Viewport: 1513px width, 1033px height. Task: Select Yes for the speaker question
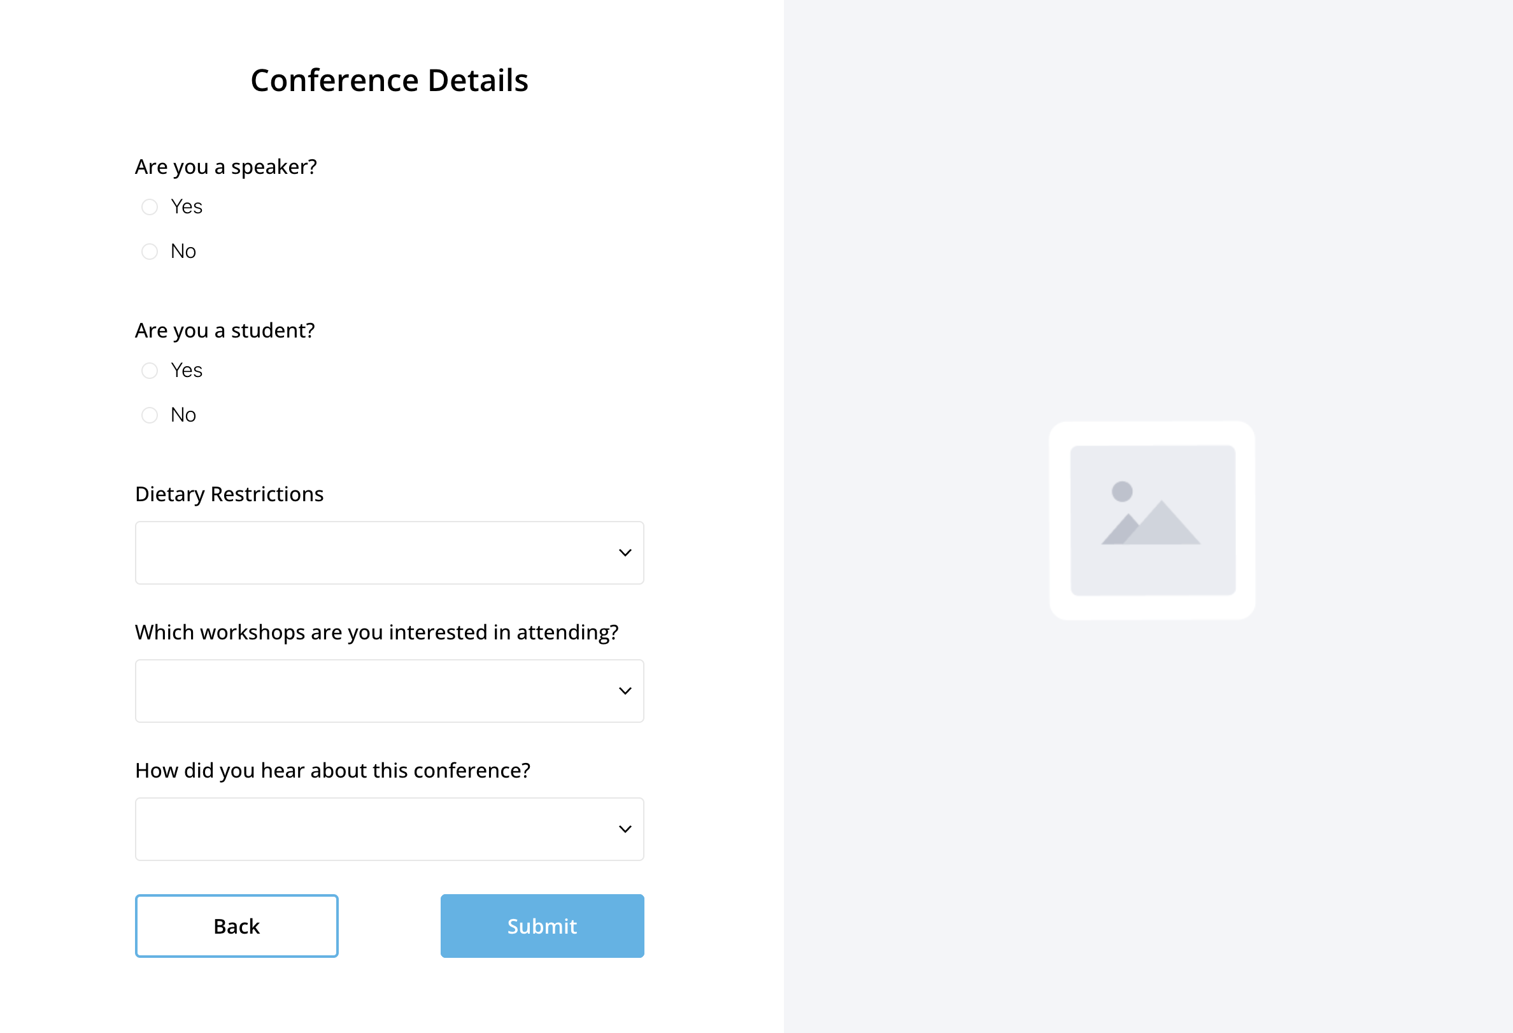tap(149, 207)
